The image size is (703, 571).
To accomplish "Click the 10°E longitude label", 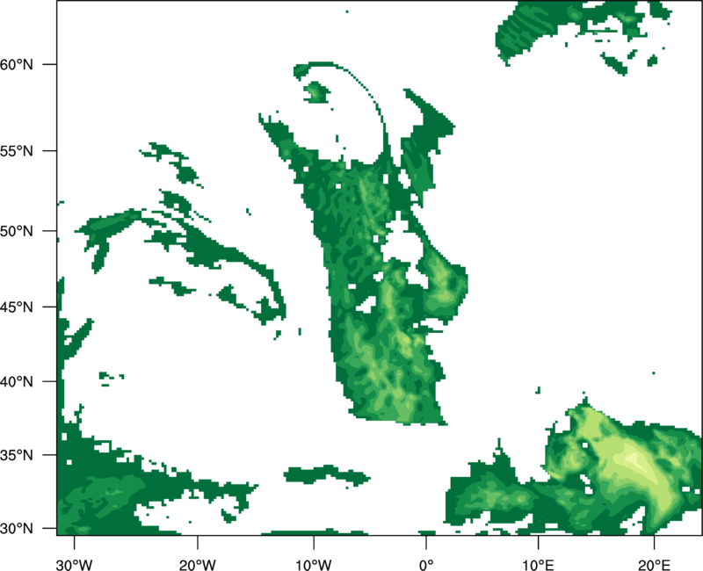I will coord(538,565).
